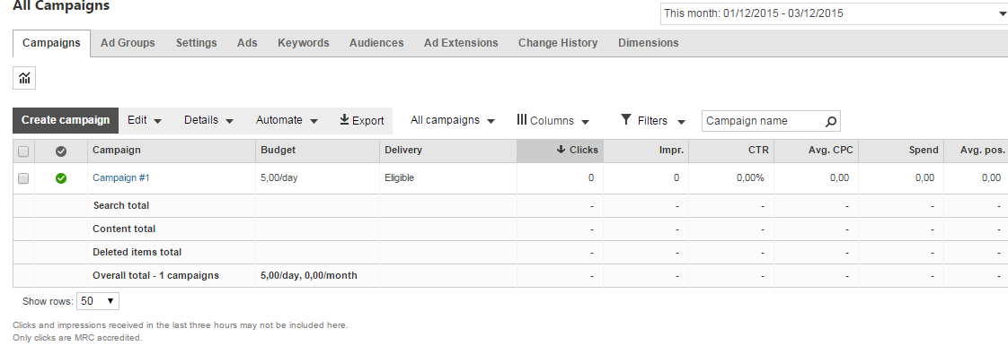Click Campaign #1 green status icon
The height and width of the screenshot is (363, 1008).
[x=61, y=178]
